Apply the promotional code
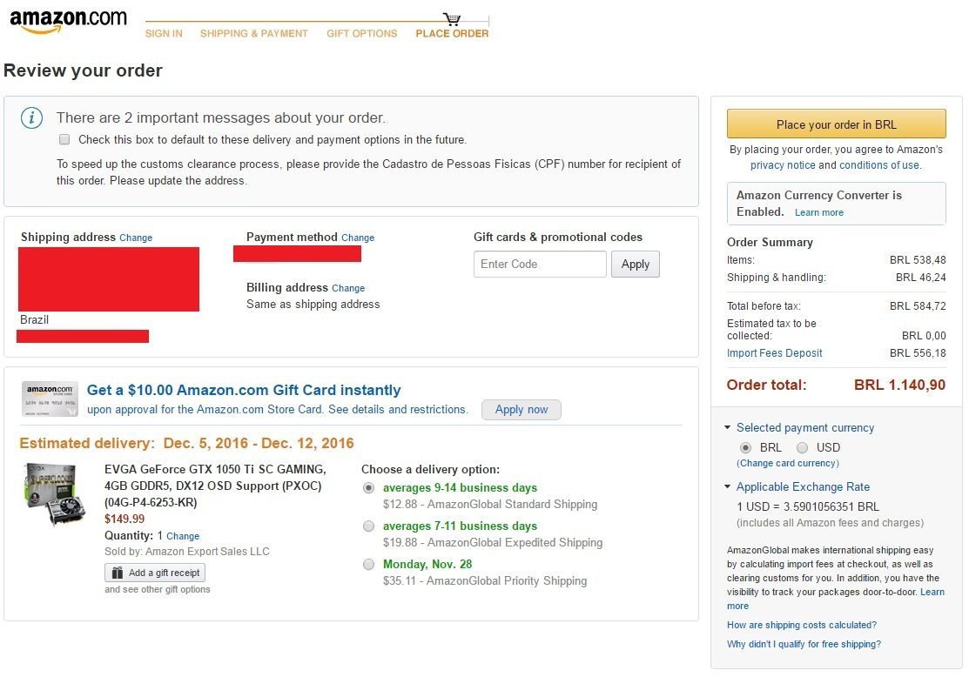The width and height of the screenshot is (969, 677). pos(636,264)
